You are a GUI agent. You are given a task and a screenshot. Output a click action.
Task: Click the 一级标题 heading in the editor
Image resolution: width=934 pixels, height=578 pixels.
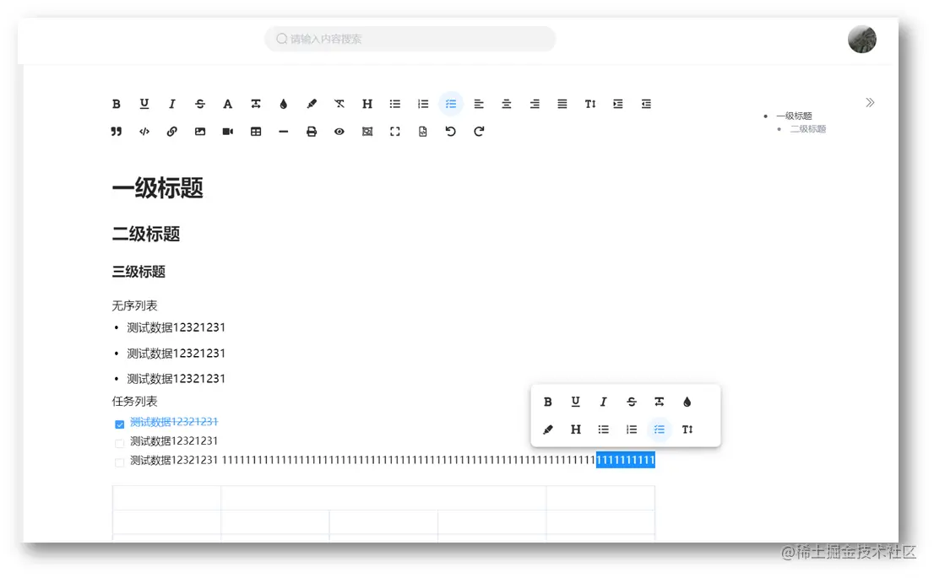158,188
